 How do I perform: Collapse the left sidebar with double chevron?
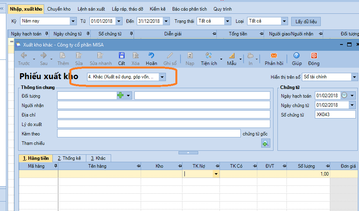(x=2, y=9)
